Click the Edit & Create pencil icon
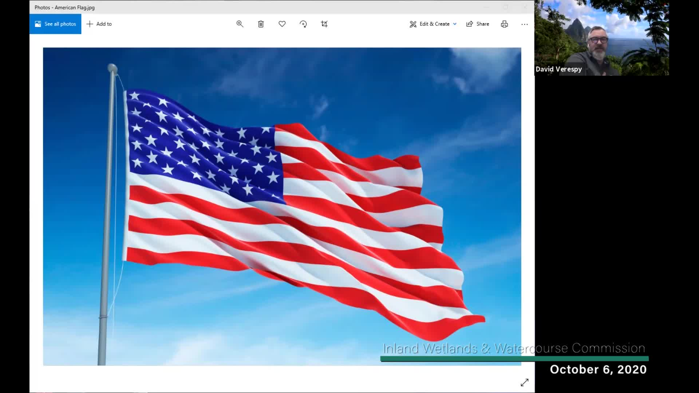This screenshot has height=393, width=699. (413, 24)
